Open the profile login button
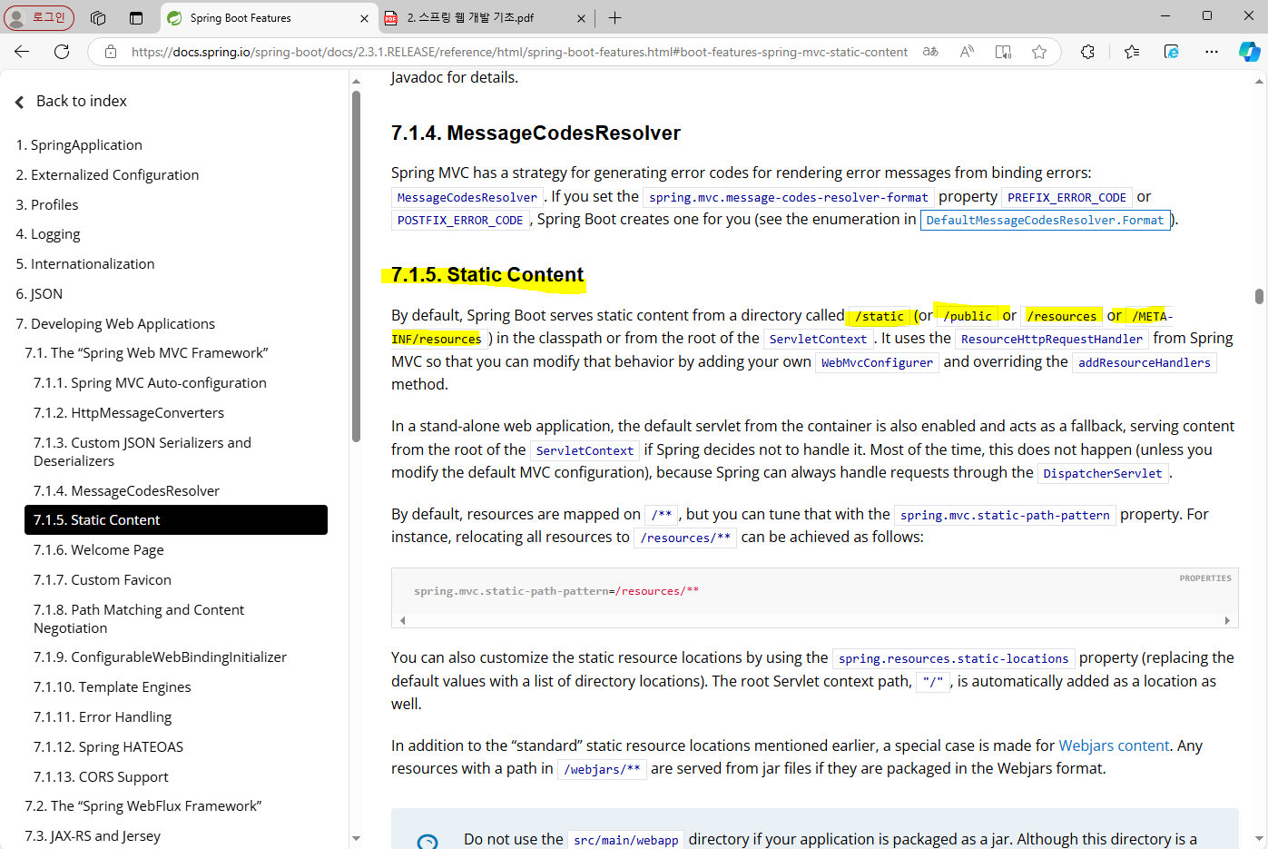The width and height of the screenshot is (1268, 849). click(x=38, y=17)
